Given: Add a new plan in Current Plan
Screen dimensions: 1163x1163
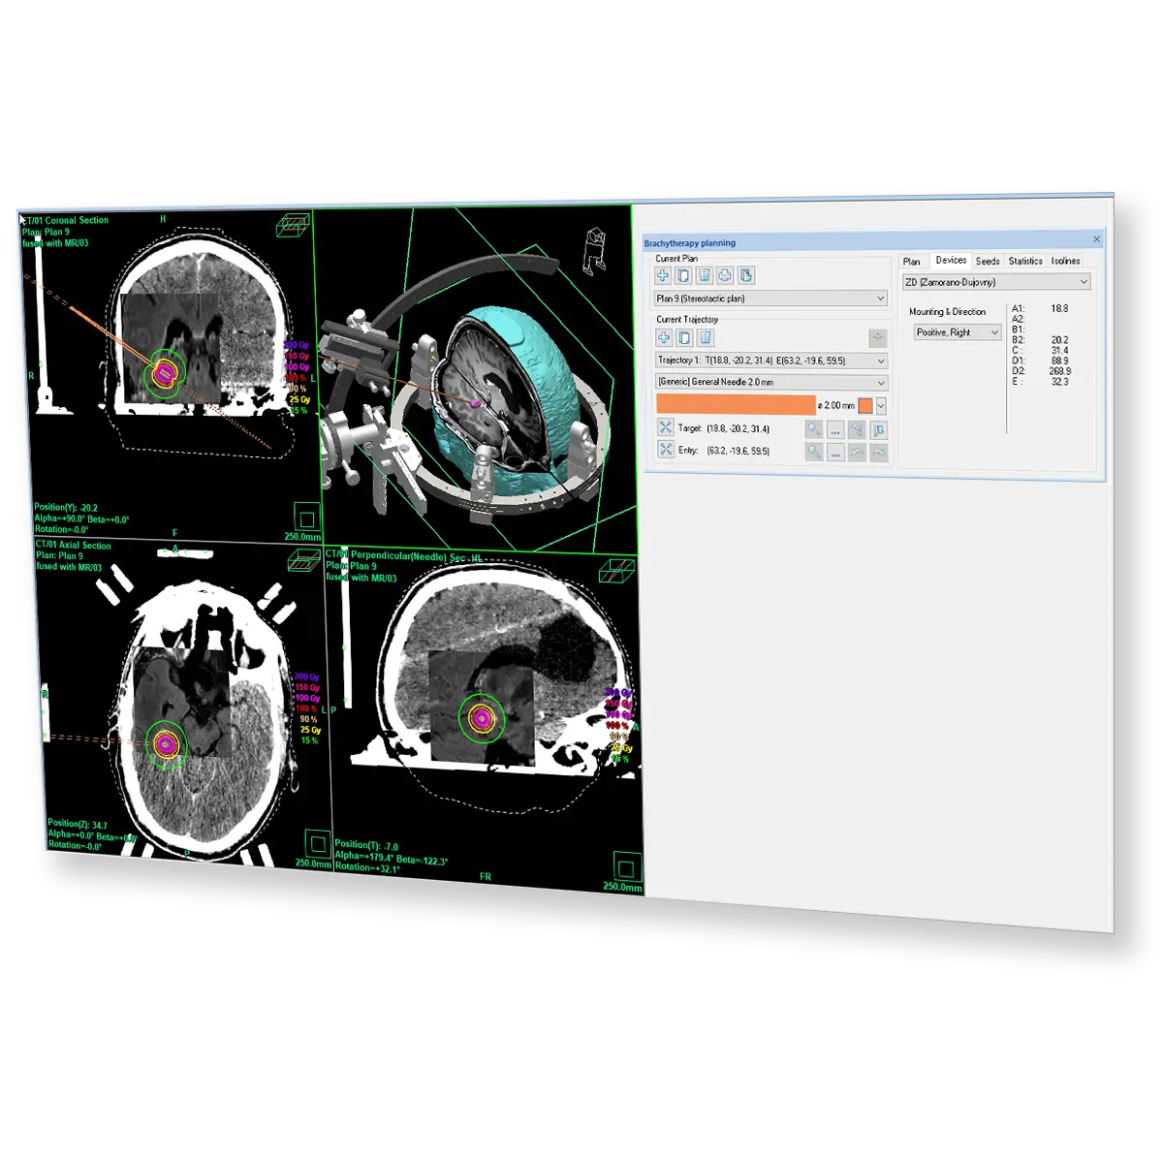Looking at the screenshot, I should tap(663, 275).
